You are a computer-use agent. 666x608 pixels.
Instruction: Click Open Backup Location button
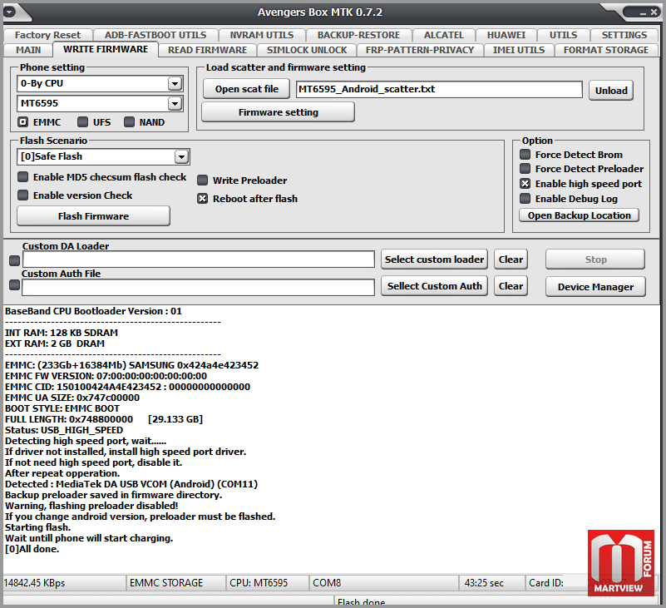pos(579,215)
